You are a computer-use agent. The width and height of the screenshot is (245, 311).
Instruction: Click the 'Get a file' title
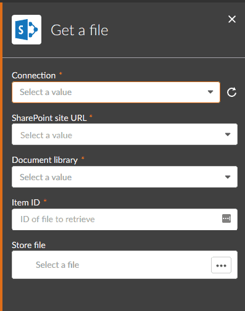coord(80,30)
